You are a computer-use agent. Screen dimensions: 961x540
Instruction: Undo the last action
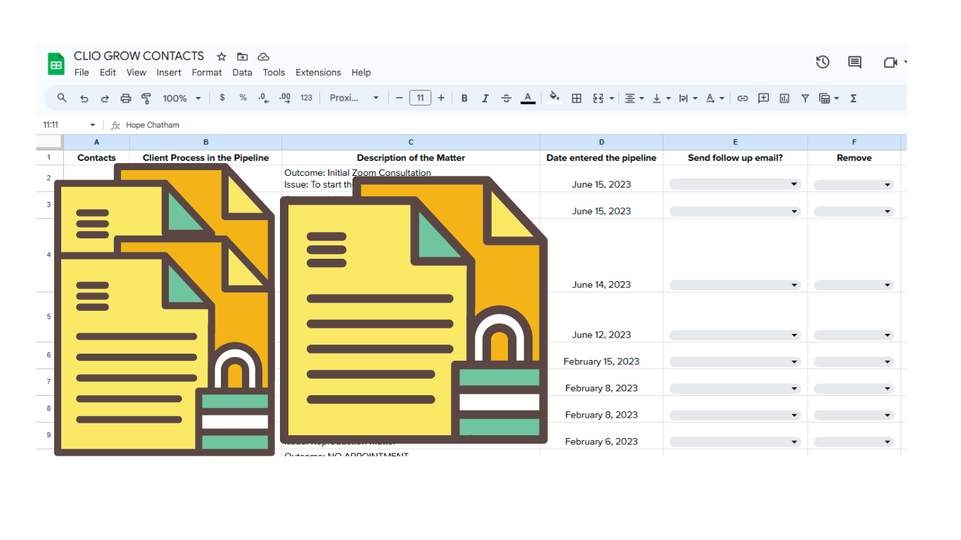84,98
